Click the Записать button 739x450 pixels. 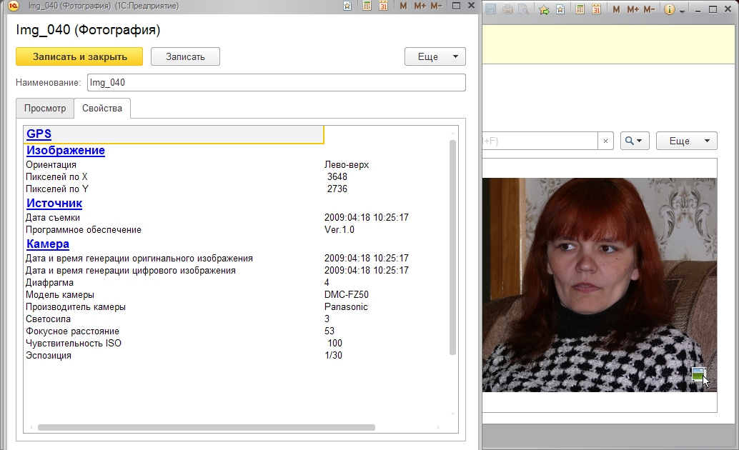click(185, 56)
